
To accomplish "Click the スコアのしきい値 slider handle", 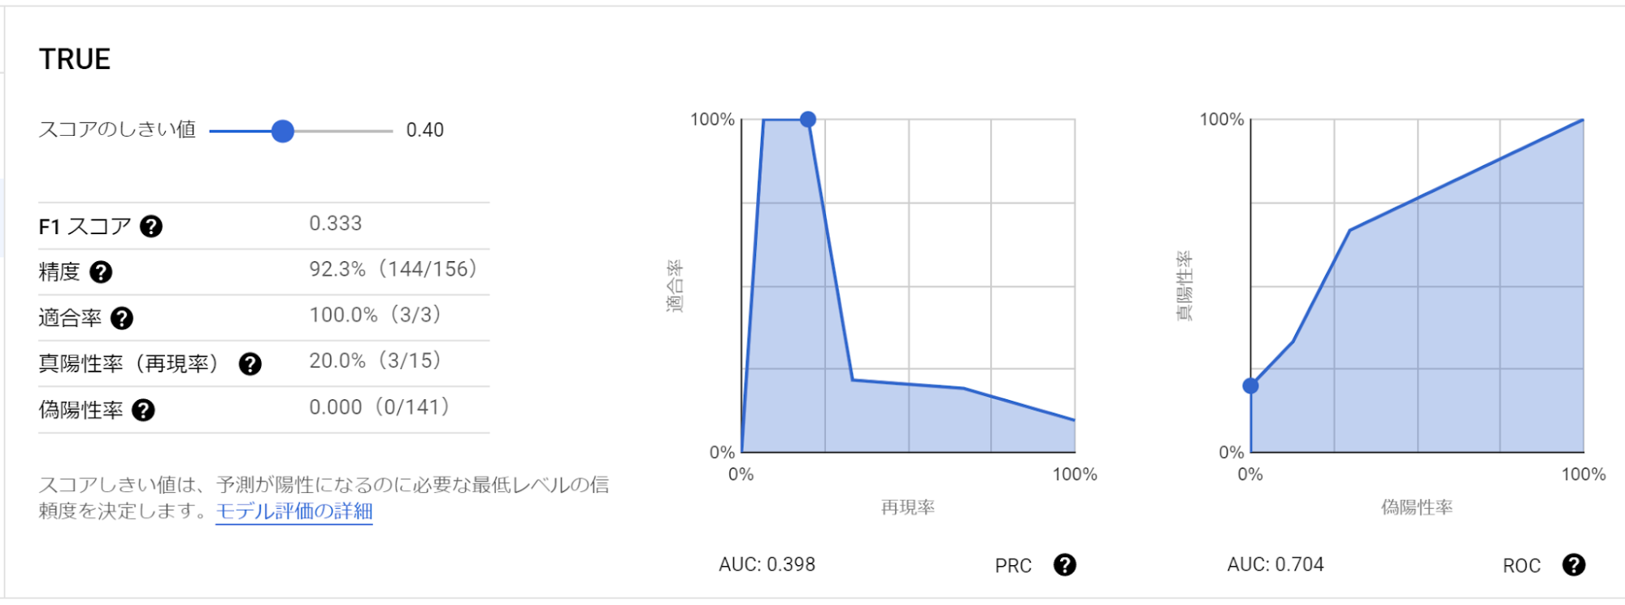I will click(x=282, y=131).
